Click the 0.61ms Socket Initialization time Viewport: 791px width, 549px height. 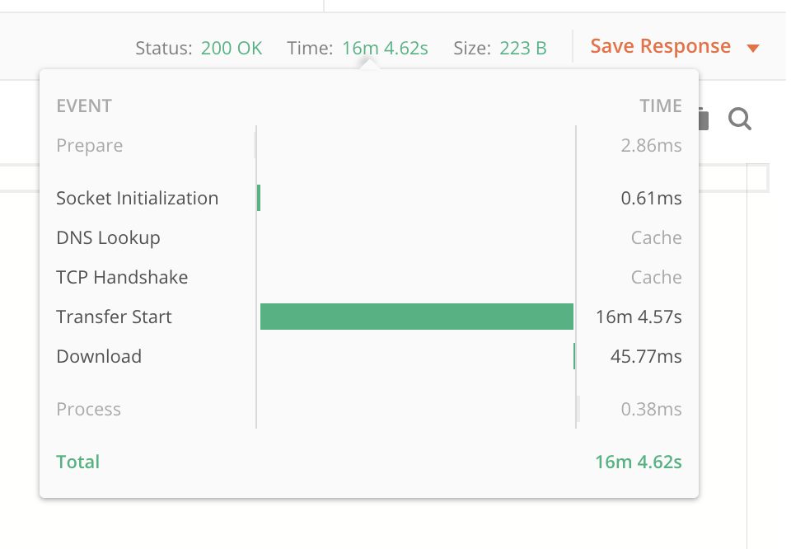651,199
